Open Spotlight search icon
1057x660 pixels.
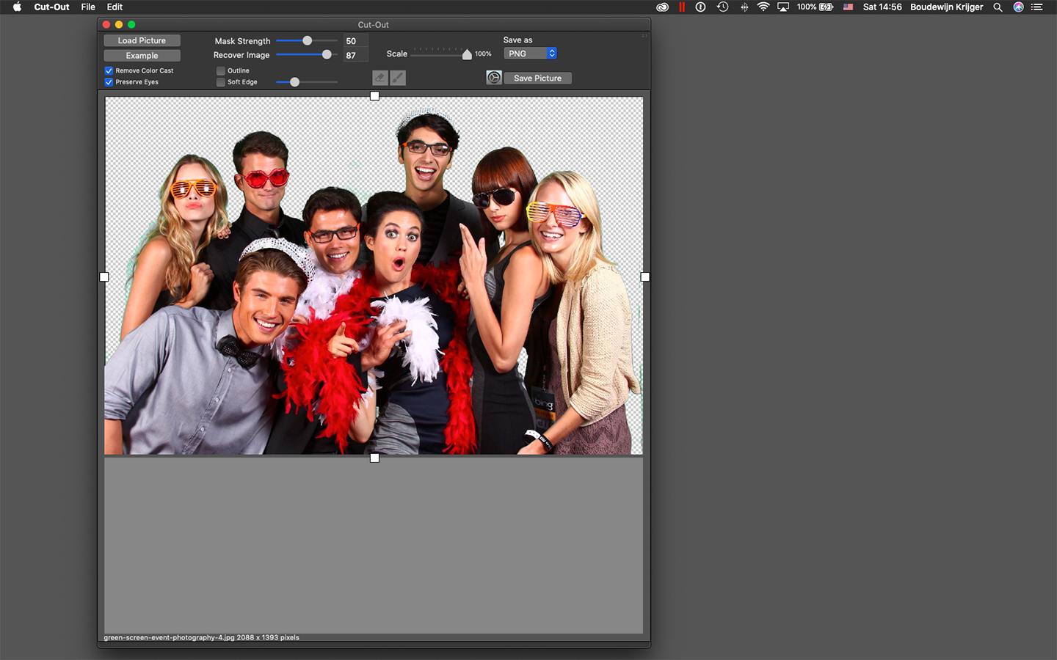pos(998,7)
